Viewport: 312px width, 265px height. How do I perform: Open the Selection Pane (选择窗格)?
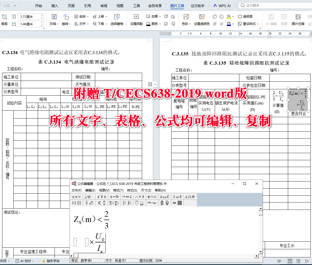click(117, 20)
